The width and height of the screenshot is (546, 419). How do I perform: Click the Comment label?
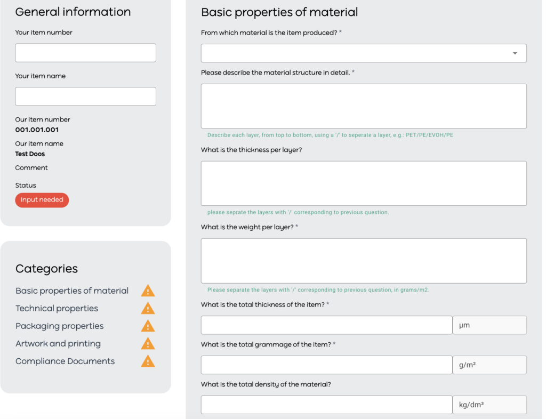click(31, 168)
